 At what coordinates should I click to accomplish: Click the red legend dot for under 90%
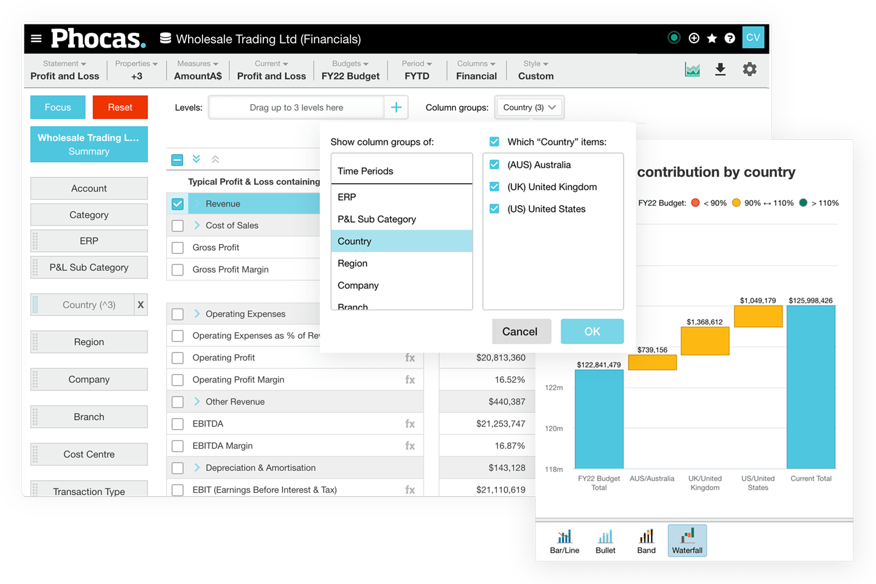point(695,203)
